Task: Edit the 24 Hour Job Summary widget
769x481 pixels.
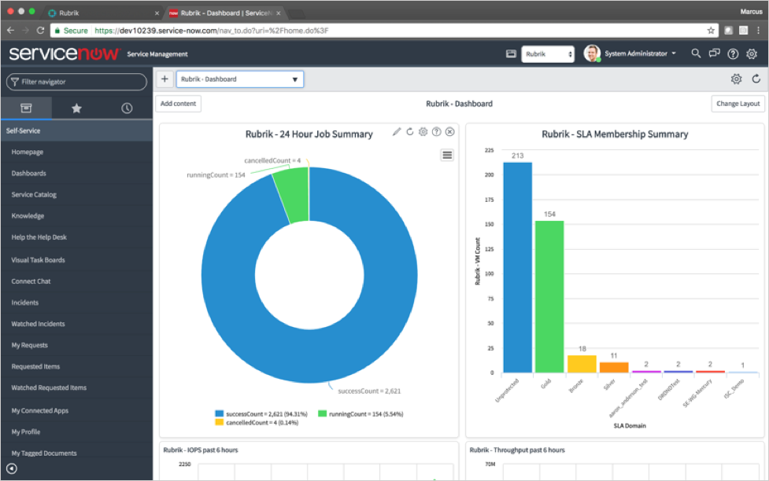Action: click(396, 132)
